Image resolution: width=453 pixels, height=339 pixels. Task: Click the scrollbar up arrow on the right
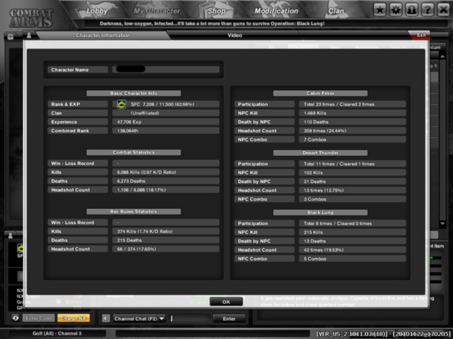(442, 56)
